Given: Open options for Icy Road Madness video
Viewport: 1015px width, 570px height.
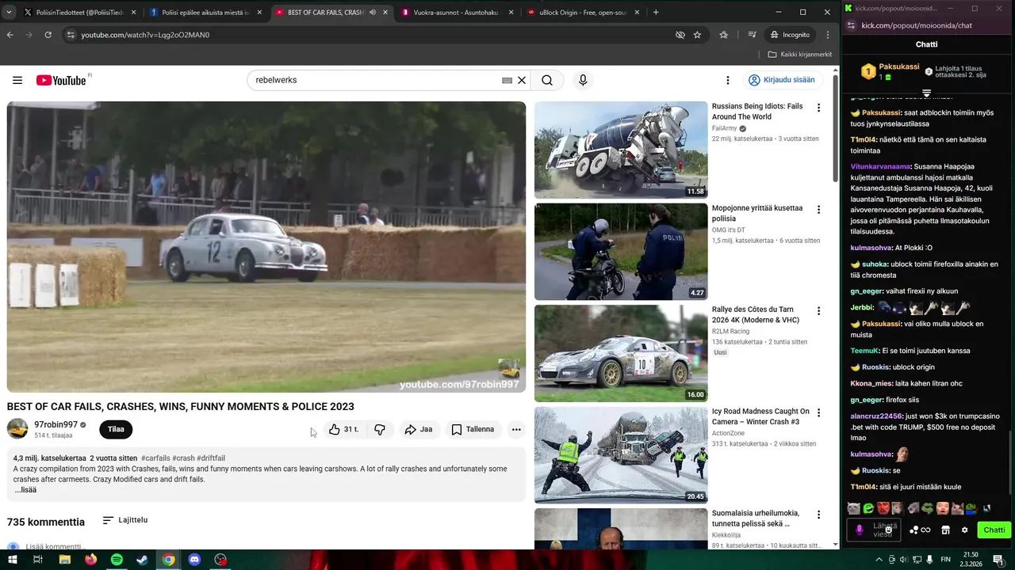Looking at the screenshot, I should tap(818, 413).
